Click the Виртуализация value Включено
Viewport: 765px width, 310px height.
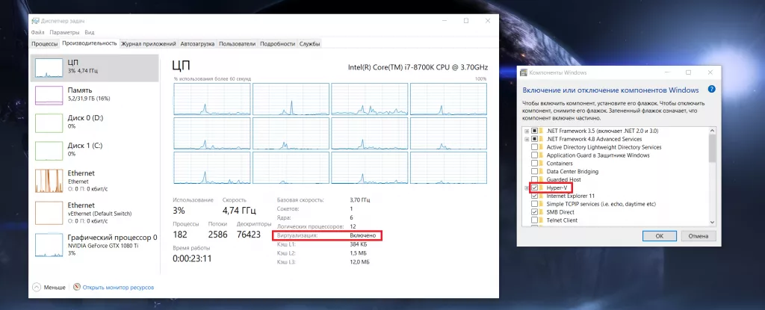point(362,235)
